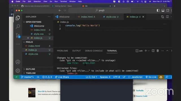Add a new terminal with plus icon
The height and width of the screenshot is (101, 181).
146,51
